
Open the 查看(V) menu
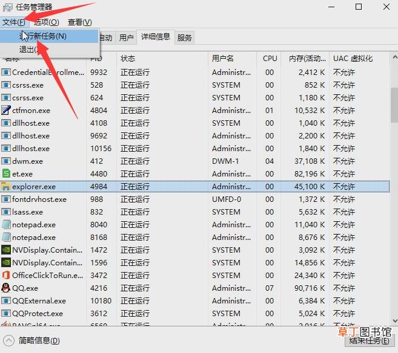pyautogui.click(x=80, y=22)
